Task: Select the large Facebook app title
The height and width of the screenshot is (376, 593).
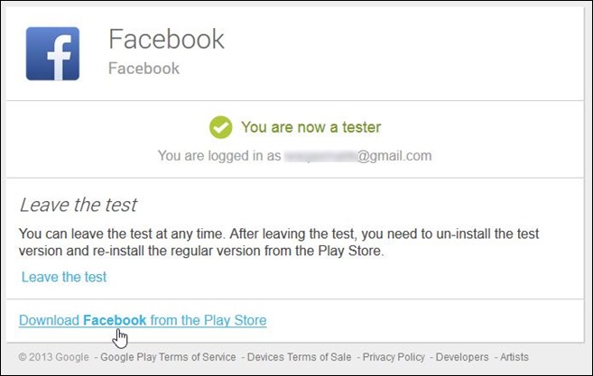Action: click(x=166, y=39)
